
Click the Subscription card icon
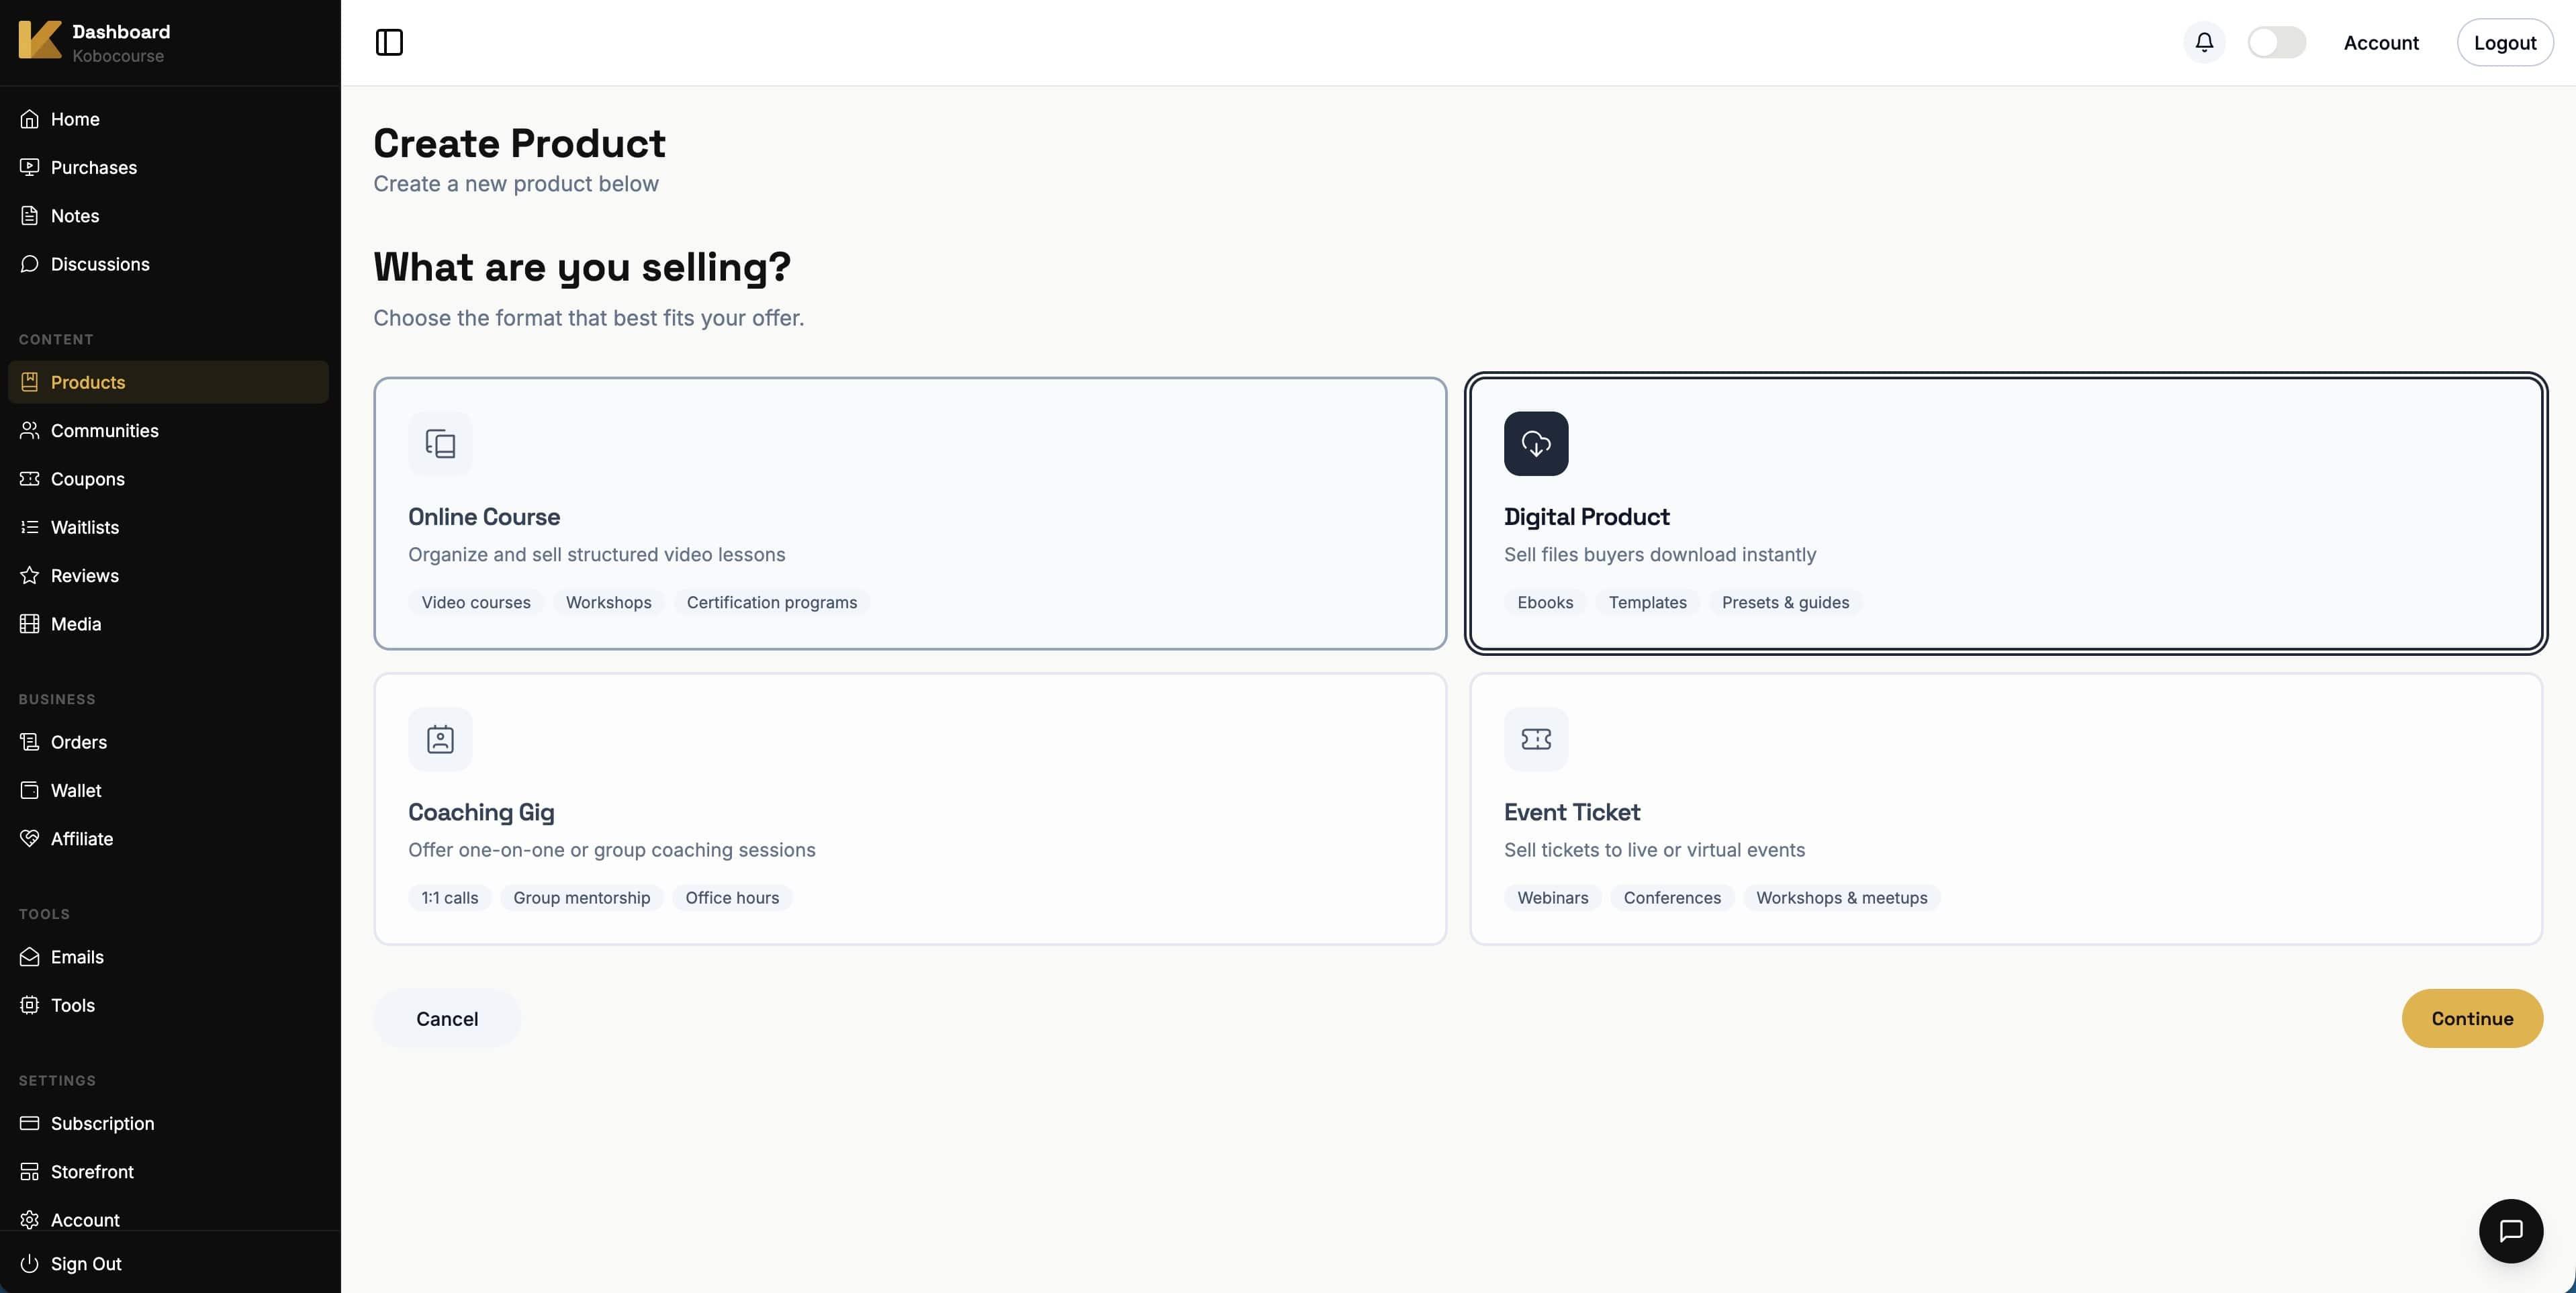point(30,1124)
